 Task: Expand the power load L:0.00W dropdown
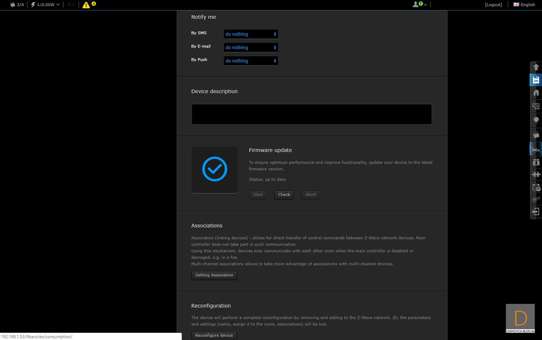coord(45,5)
